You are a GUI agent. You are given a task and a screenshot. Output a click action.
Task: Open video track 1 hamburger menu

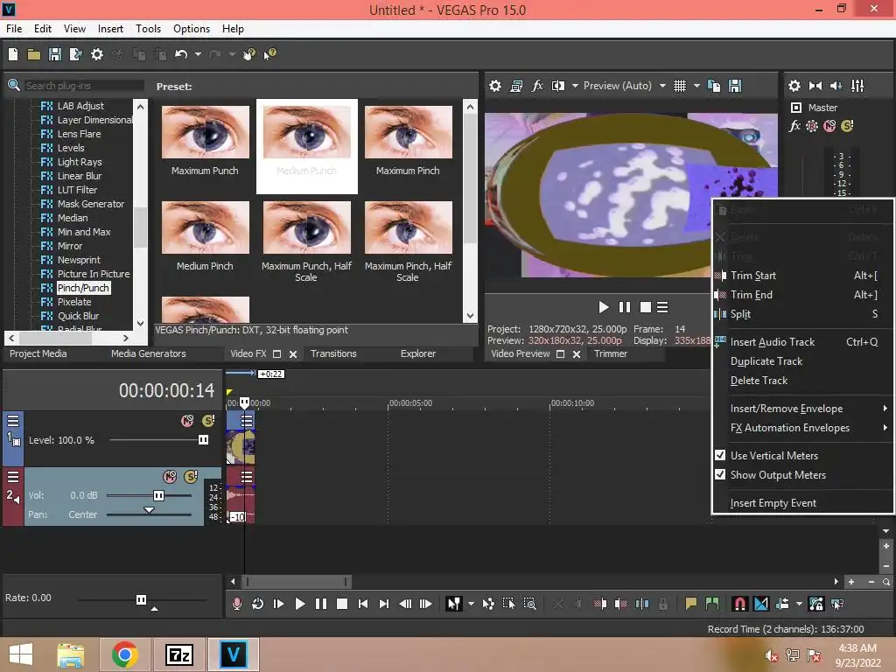(x=13, y=421)
